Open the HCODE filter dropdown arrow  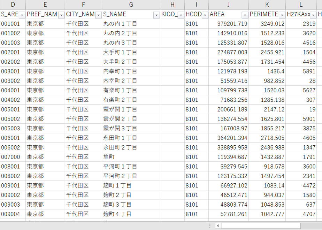point(205,15)
